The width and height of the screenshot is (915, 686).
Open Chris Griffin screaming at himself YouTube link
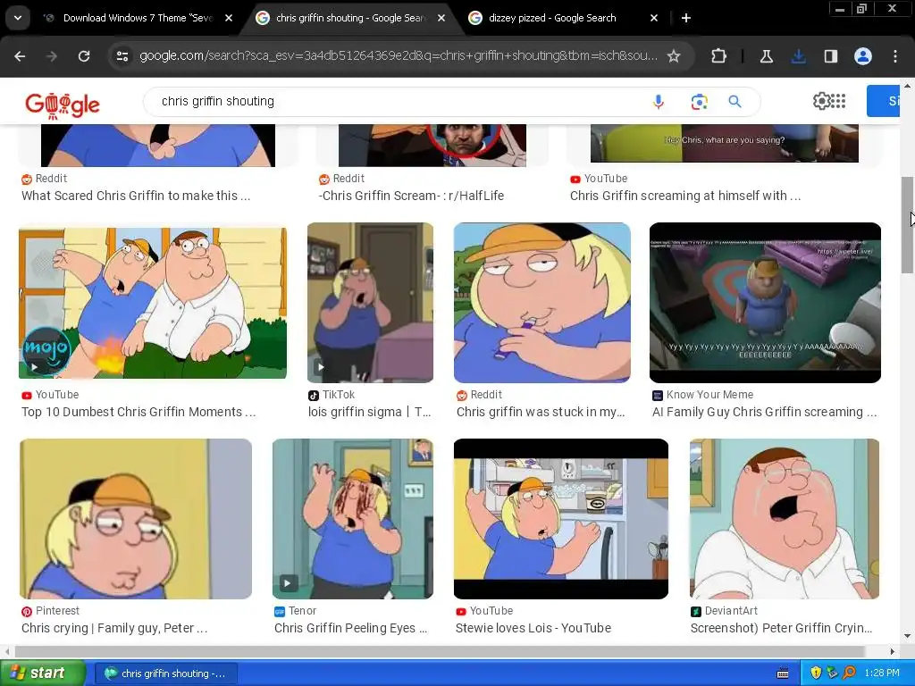point(684,196)
